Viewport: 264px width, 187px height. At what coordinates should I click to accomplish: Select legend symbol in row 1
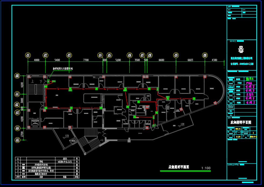(23, 174)
